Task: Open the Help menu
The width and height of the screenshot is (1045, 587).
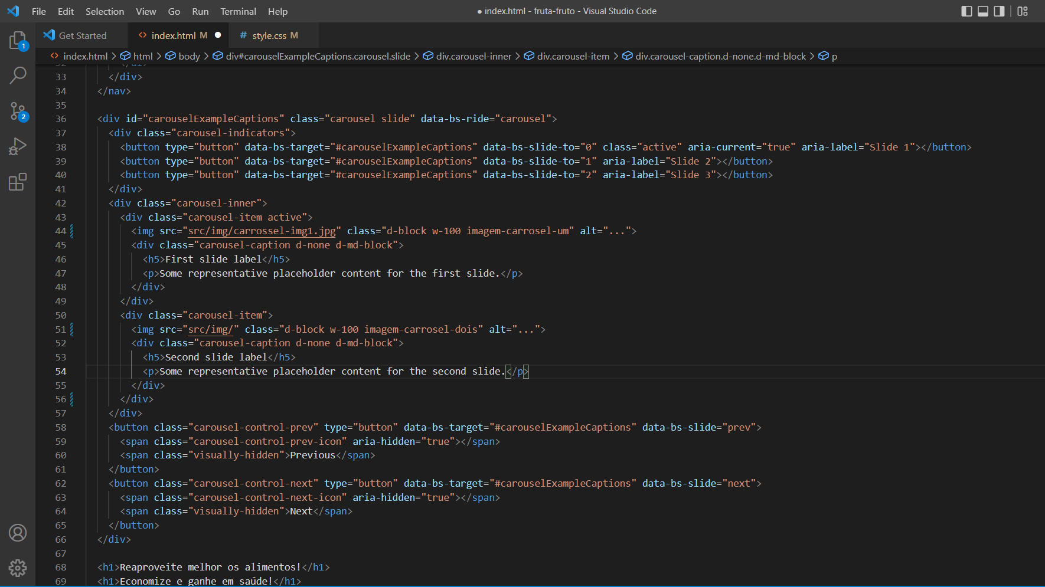Action: pos(277,11)
